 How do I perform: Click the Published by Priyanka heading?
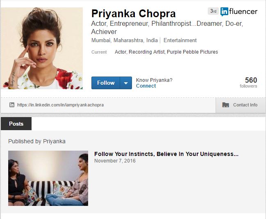tap(37, 141)
